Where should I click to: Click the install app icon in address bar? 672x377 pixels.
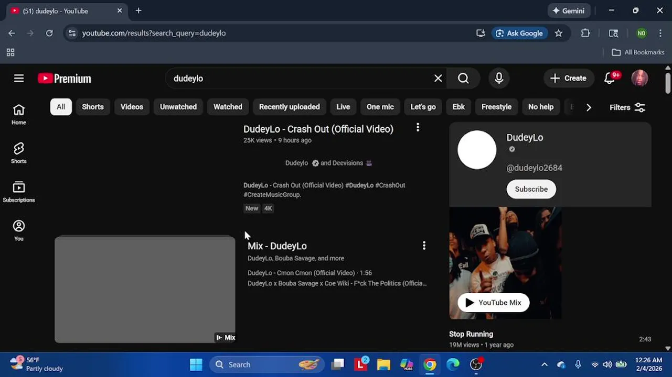[481, 33]
